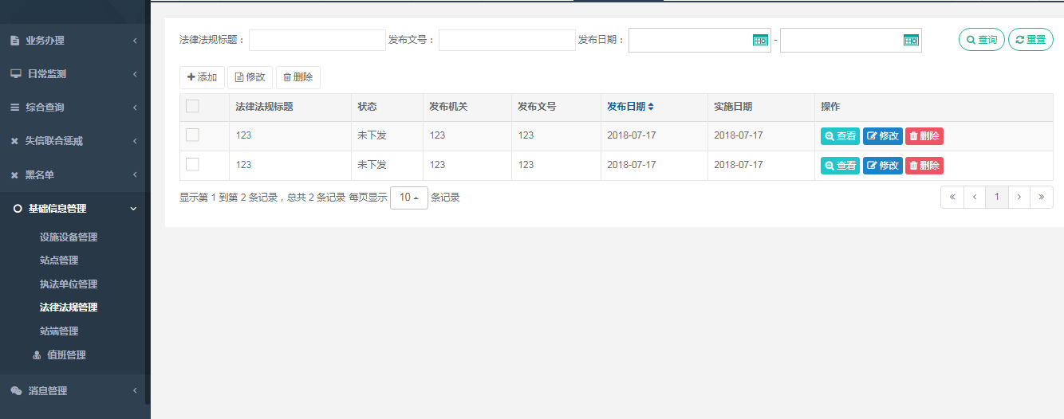The image size is (1064, 419).
Task: Click the toolbar 删除 button above the table
Action: [x=298, y=77]
